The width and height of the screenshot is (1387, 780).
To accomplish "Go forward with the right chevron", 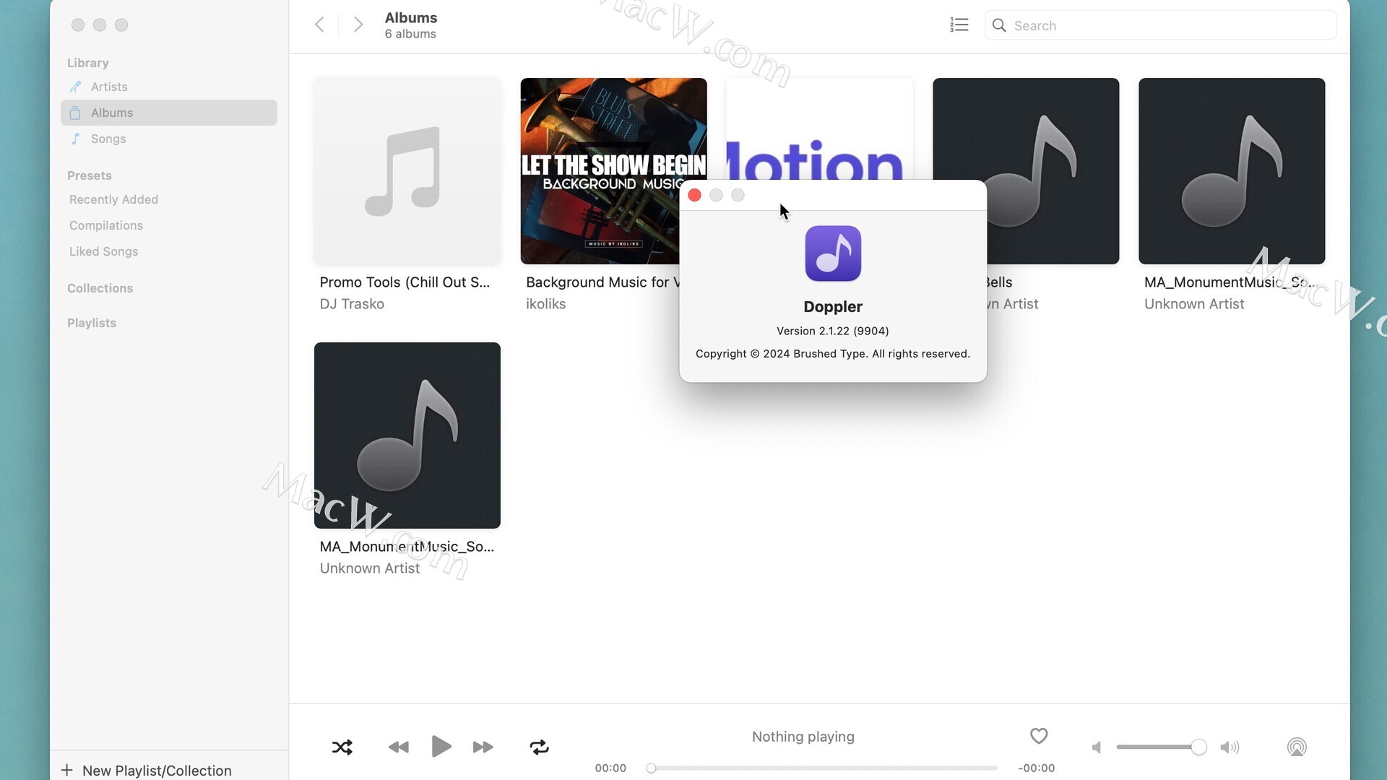I will 358,25.
